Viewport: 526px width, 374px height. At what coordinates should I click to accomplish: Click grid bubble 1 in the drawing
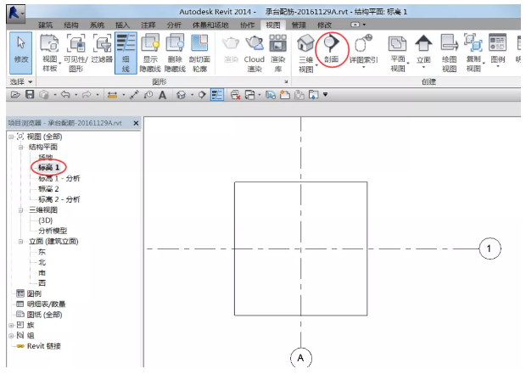point(488,248)
